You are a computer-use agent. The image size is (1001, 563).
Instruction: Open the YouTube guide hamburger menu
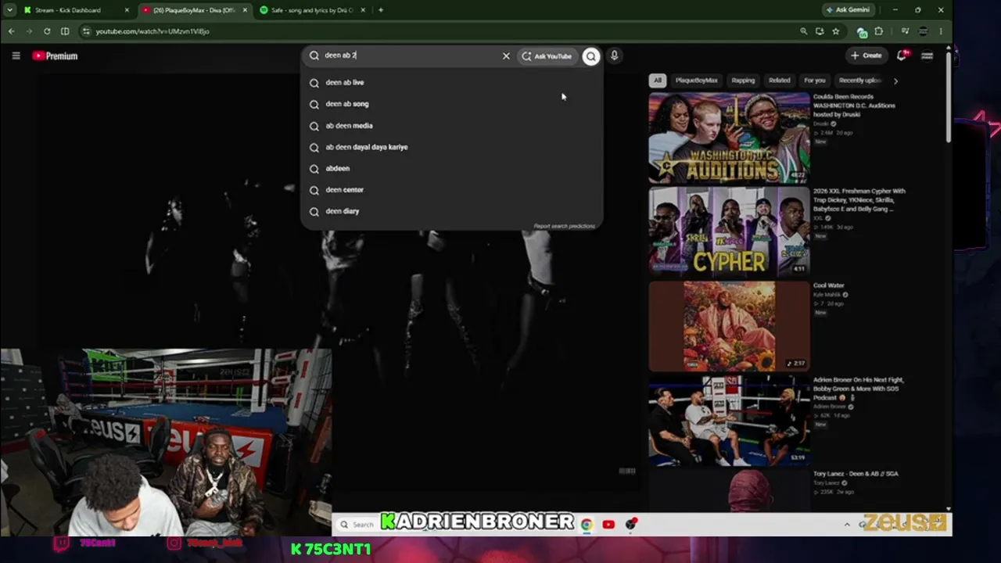tap(16, 56)
